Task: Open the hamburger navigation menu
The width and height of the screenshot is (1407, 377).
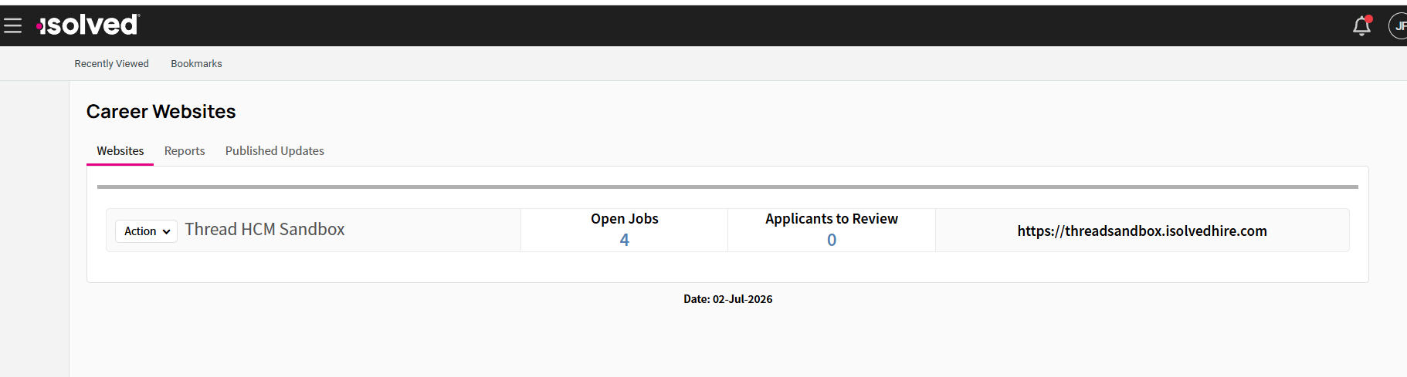Action: pyautogui.click(x=12, y=25)
